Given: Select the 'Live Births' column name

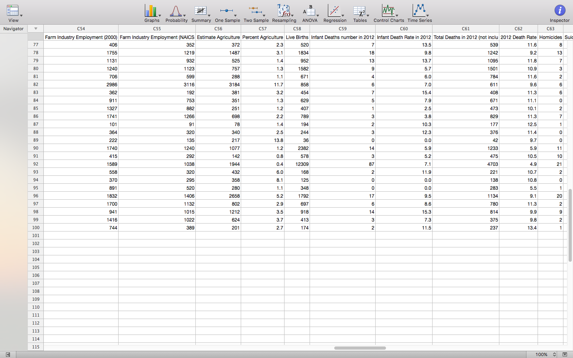Looking at the screenshot, I should (297, 37).
